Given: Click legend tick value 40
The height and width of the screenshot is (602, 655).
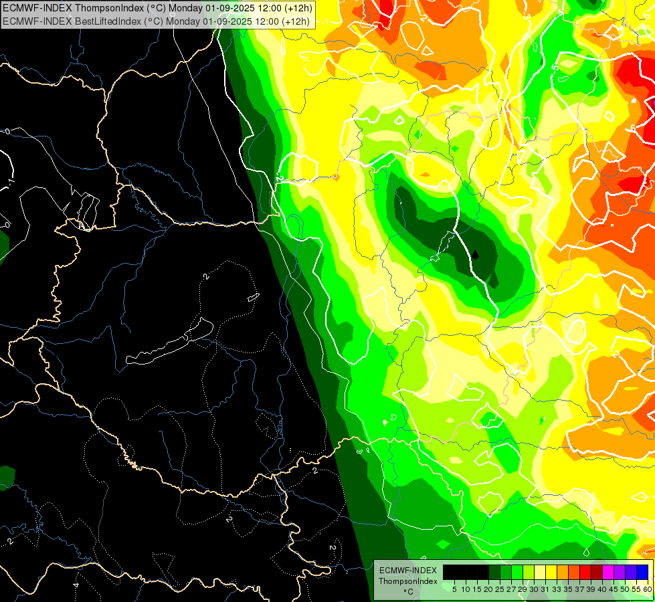Looking at the screenshot, I should pyautogui.click(x=602, y=589).
